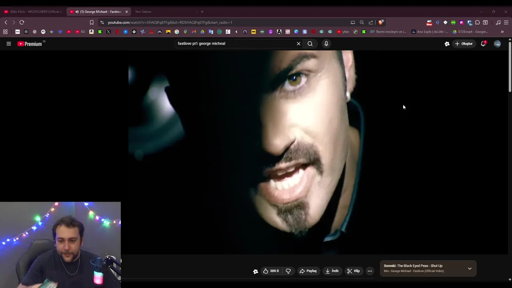Go forward with browser forward arrow
Image resolution: width=512 pixels, height=288 pixels.
[x=13, y=22]
